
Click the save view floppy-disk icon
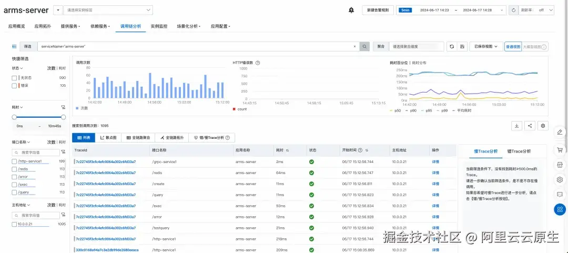pos(462,46)
